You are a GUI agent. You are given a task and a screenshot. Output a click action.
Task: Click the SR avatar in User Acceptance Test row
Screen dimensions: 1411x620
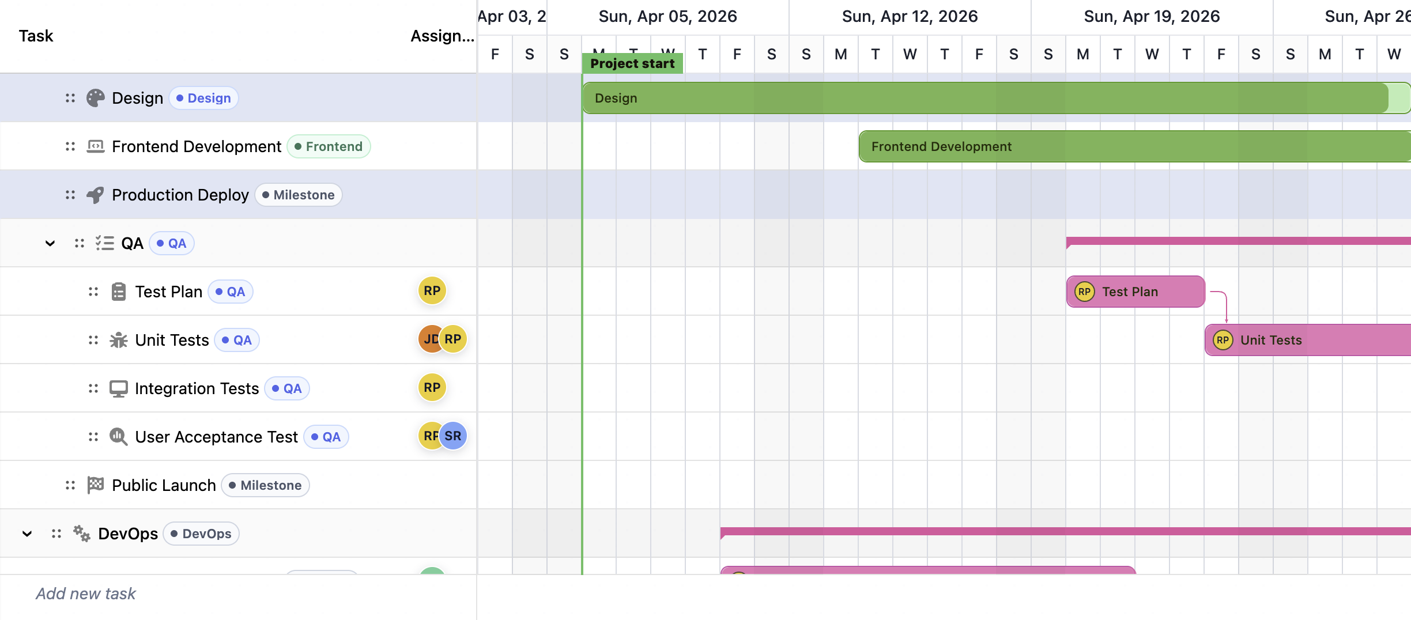[x=453, y=436]
